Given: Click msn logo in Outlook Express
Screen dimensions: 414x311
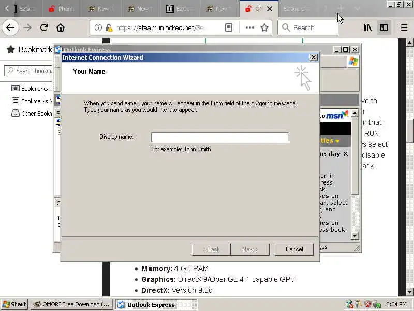Looking at the screenshot, I should (x=337, y=115).
